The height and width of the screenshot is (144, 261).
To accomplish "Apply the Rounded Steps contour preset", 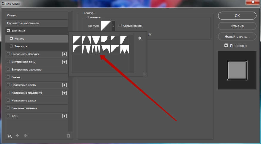I will click(115, 49).
